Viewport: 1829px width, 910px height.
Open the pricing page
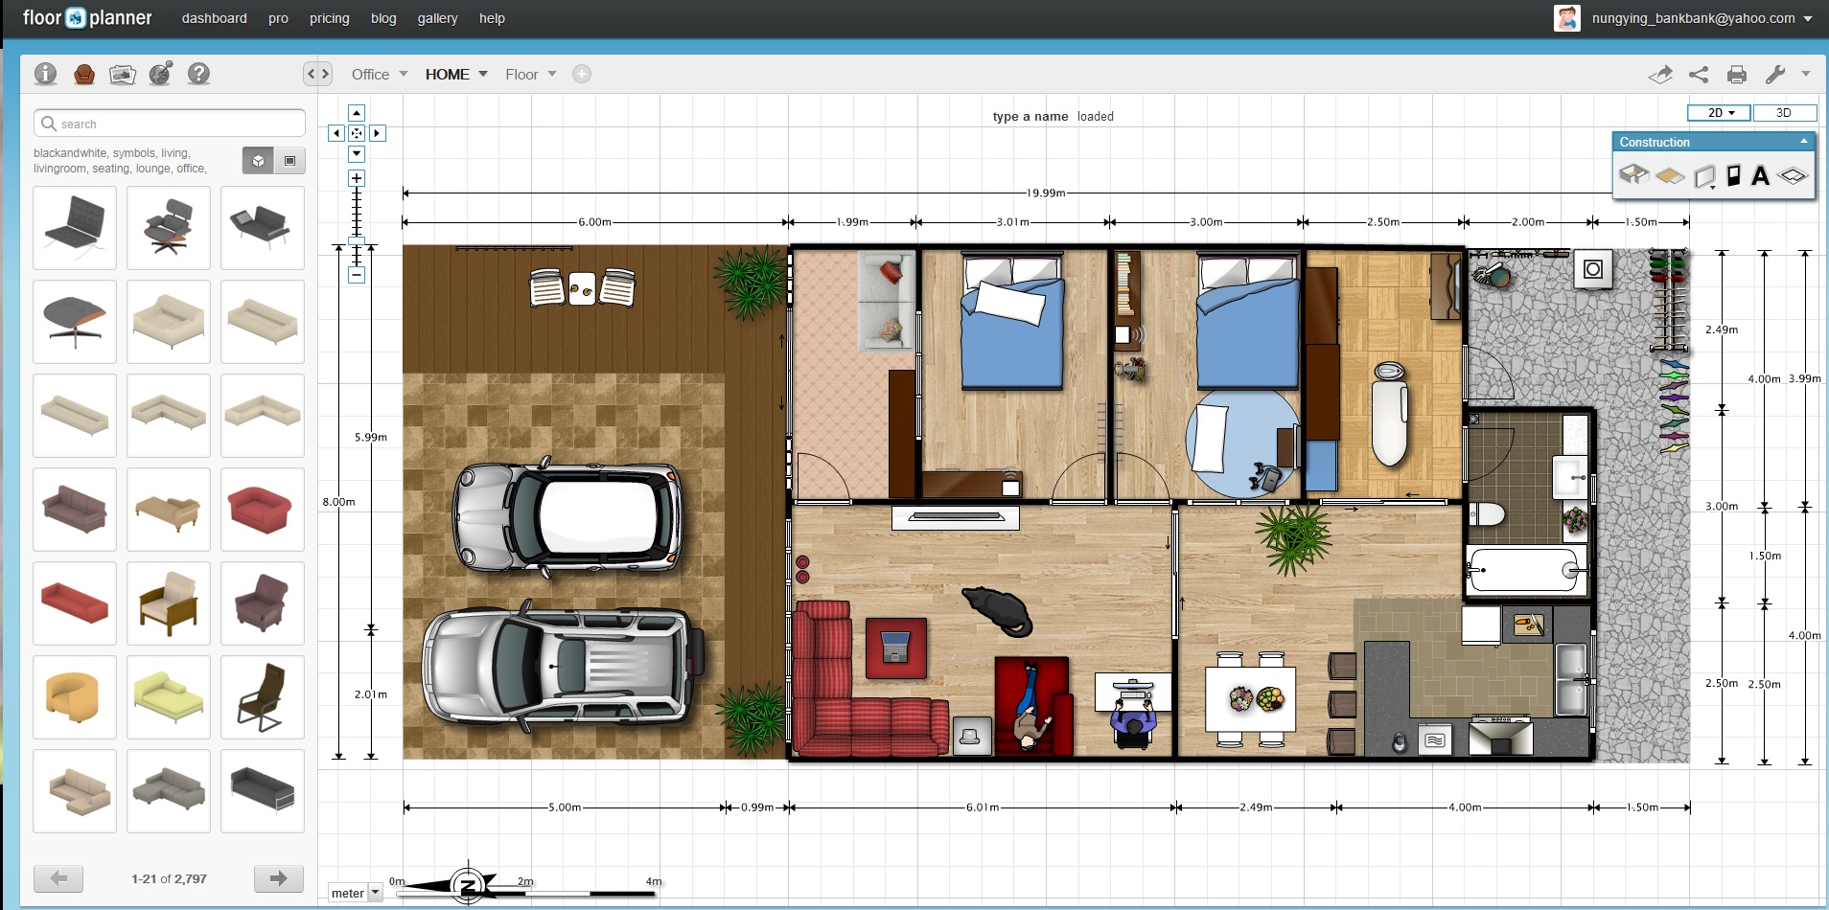tap(330, 18)
